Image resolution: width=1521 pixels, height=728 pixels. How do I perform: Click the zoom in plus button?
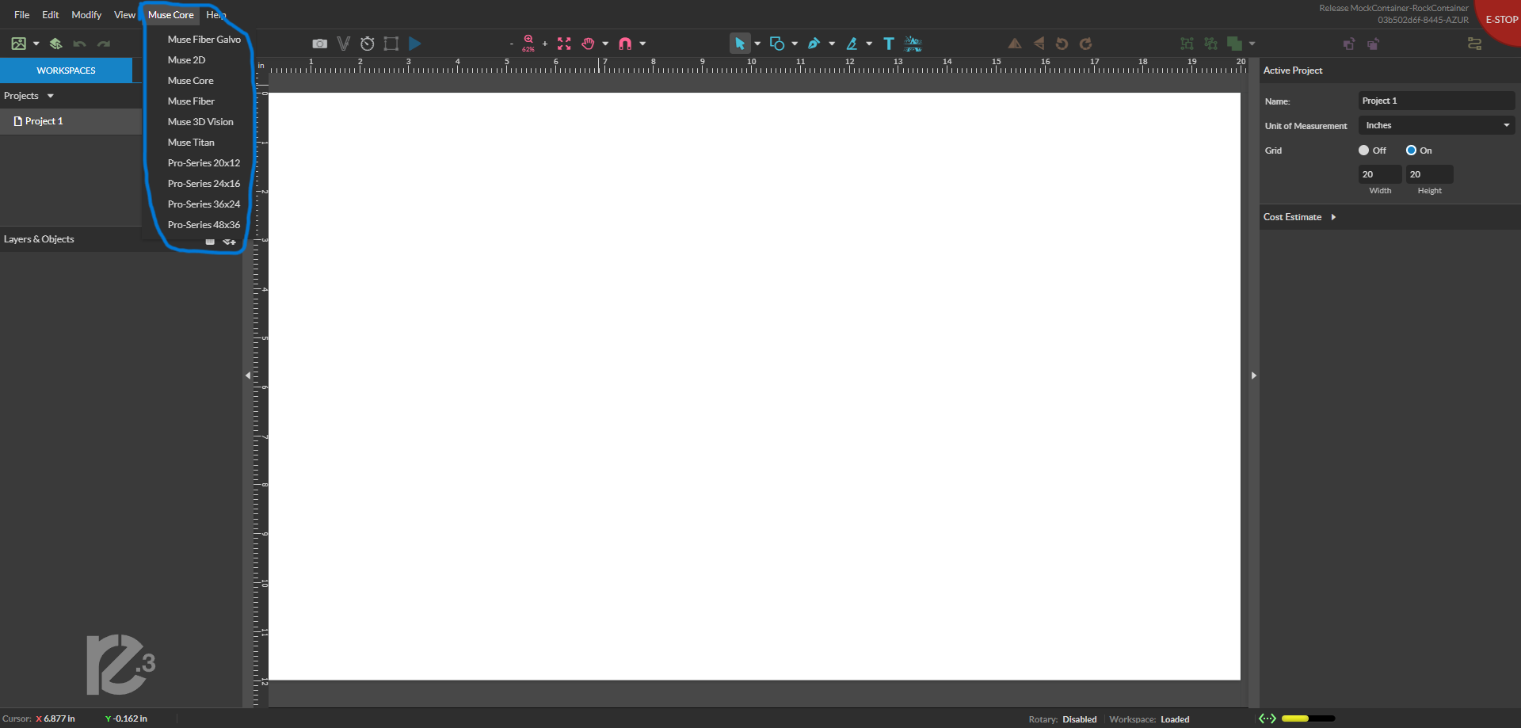pos(545,44)
